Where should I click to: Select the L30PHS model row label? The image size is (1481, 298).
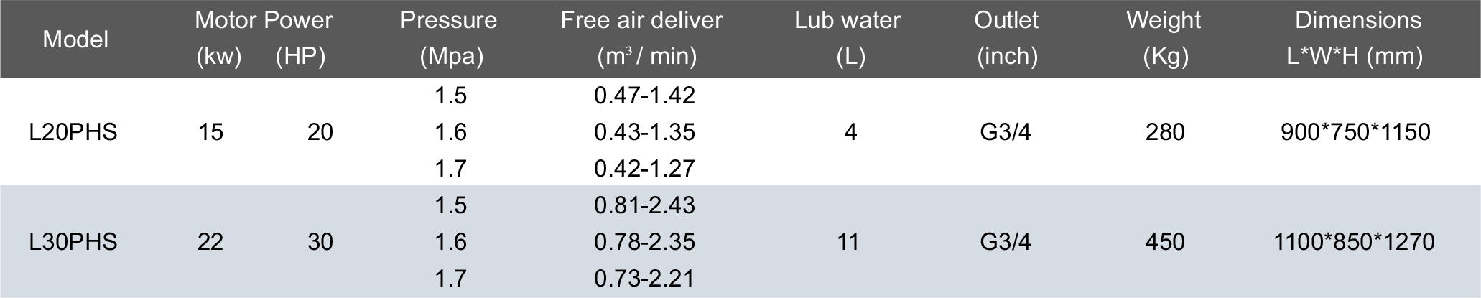click(73, 242)
